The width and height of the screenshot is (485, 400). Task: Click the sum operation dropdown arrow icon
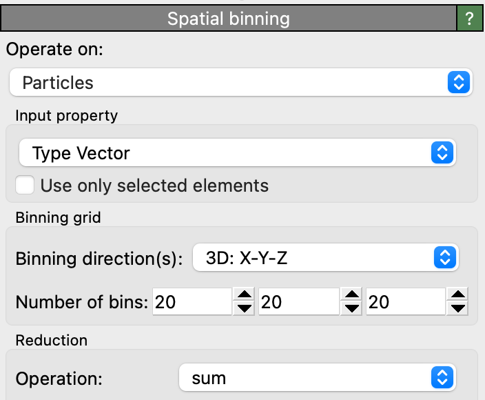click(442, 377)
